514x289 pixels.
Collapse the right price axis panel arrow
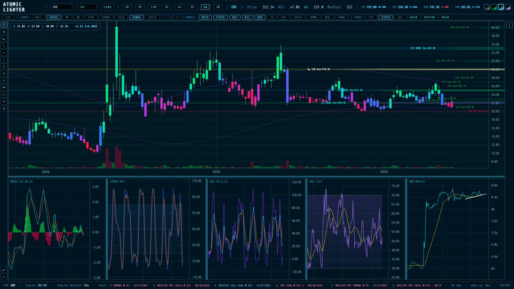pyautogui.click(x=509, y=25)
